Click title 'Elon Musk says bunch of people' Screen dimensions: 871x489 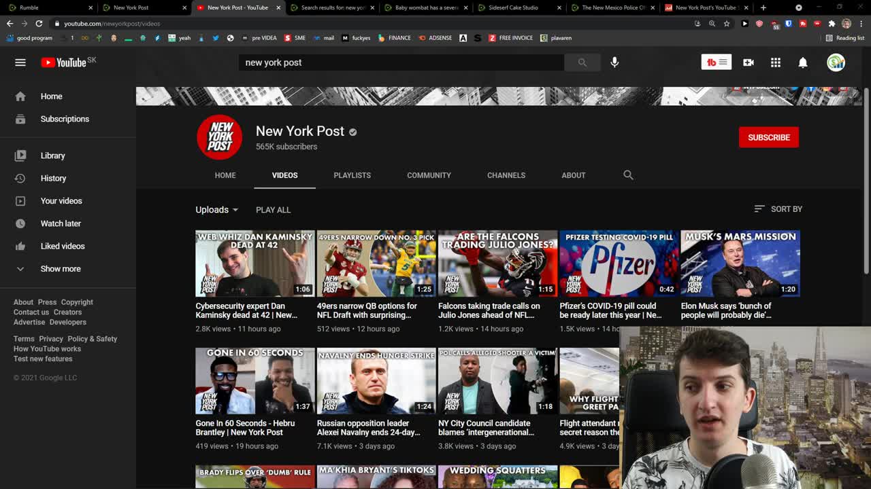[726, 310]
